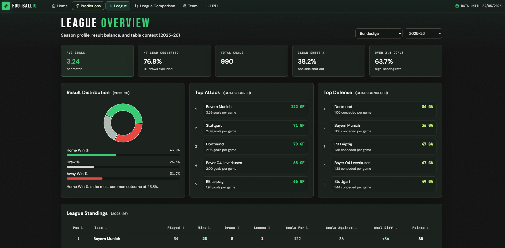Select Dortmund 70 GF attack row
Screen dimensions: 505x248
255,147
